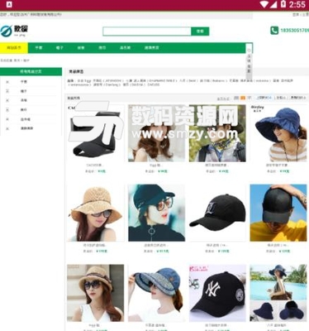Tap the 2:55 clock in the status bar
The image size is (309, 331).
(297, 4)
